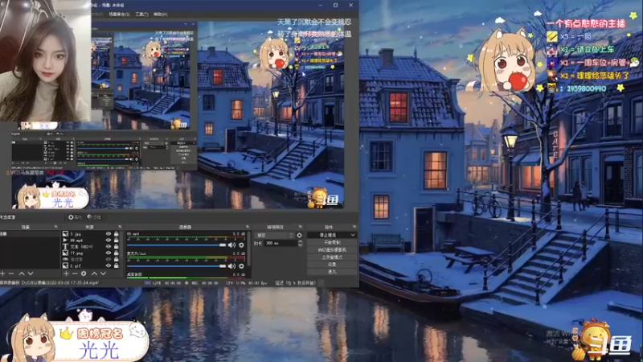Click the audio mixer vertical scrollbar
The width and height of the screenshot is (643, 362).
click(248, 249)
